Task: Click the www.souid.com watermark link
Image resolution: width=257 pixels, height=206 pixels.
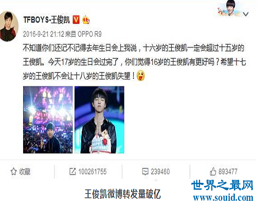Action: point(223,198)
